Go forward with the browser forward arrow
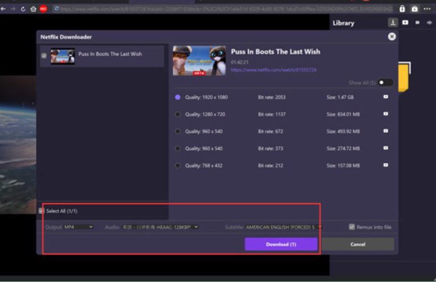 (13, 9)
